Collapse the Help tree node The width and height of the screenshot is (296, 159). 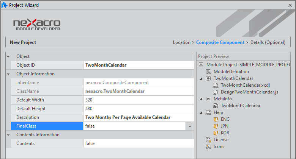(x=201, y=112)
